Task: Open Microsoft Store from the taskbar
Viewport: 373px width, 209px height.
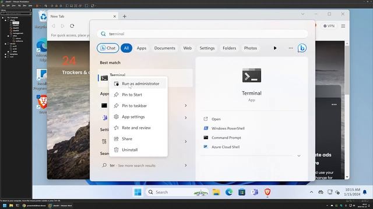Action: tap(242, 192)
